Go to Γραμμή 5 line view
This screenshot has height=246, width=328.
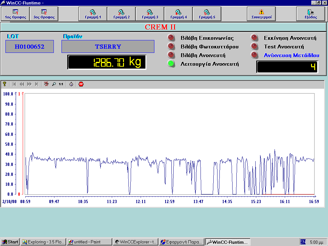207,14
